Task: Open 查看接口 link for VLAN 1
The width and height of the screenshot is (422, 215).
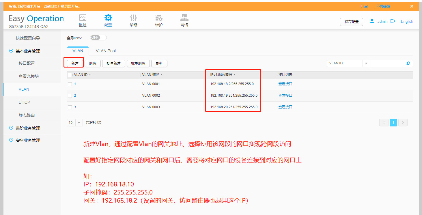Action: [x=285, y=84]
